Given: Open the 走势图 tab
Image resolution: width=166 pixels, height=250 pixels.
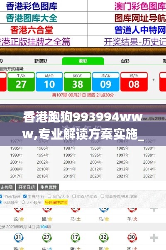Looking at the screenshot, I should point(7,187).
